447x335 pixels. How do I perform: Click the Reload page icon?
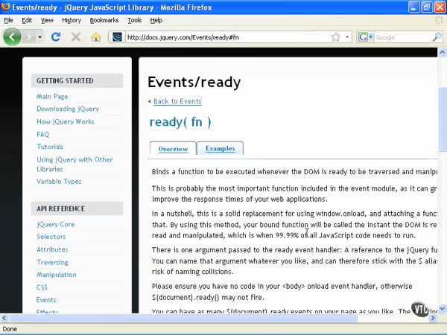[56, 36]
